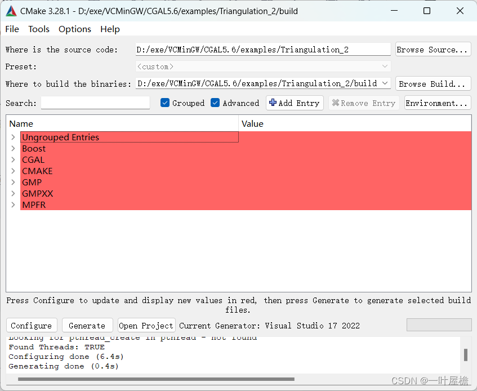This screenshot has width=477, height=391.
Task: Click the Value column header
Action: pos(355,123)
